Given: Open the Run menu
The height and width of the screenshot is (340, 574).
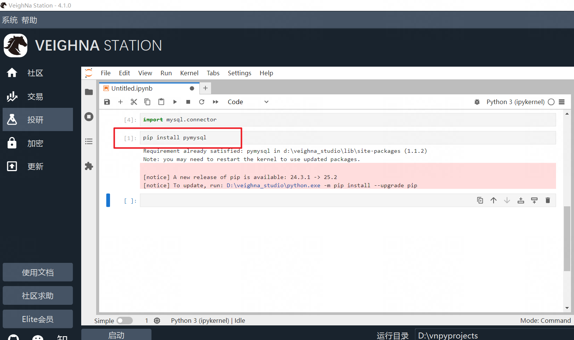Looking at the screenshot, I should (x=166, y=73).
